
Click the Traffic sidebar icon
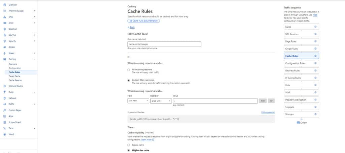[5, 104]
